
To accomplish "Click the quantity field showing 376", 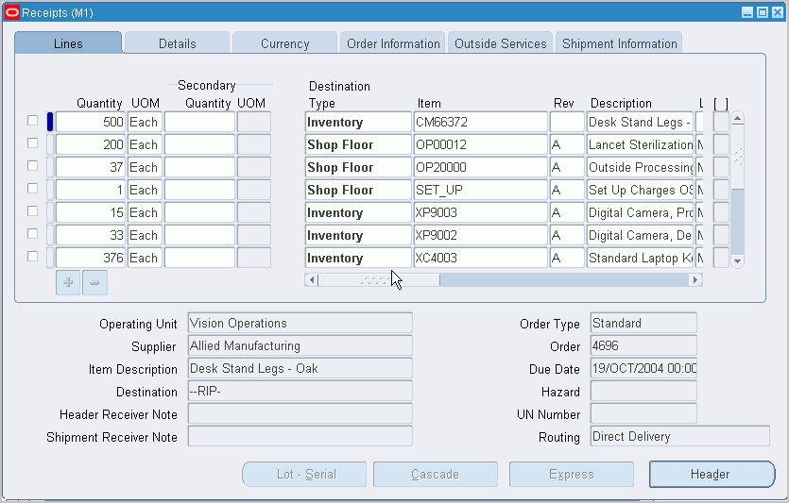I will (91, 258).
